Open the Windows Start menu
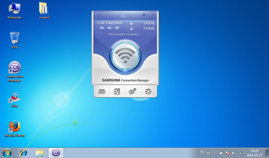The width and height of the screenshot is (269, 158). pyautogui.click(x=7, y=153)
